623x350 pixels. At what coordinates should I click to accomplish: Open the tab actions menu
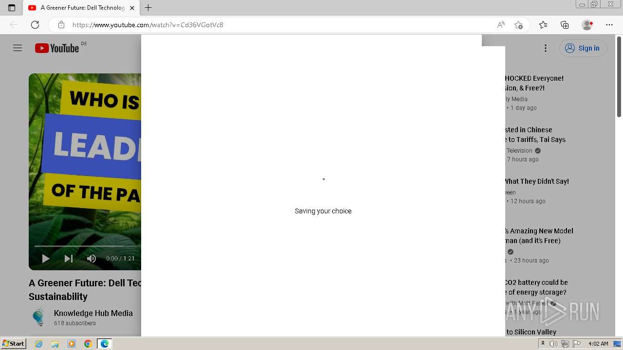pyautogui.click(x=12, y=8)
